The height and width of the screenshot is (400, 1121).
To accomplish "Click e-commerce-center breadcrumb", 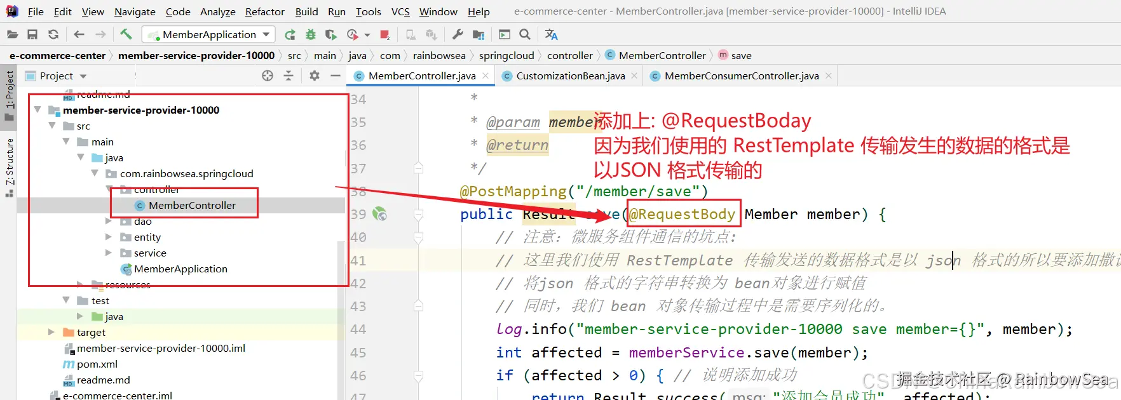I will 57,55.
